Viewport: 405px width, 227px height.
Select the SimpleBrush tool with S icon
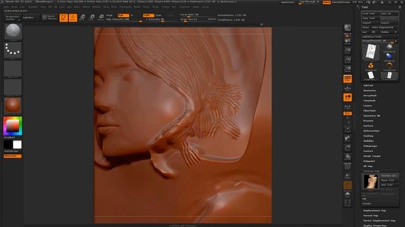(x=371, y=66)
